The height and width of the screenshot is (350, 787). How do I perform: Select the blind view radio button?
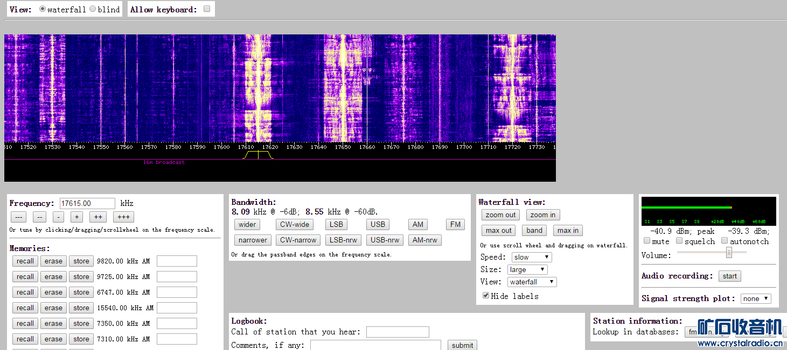(x=93, y=9)
